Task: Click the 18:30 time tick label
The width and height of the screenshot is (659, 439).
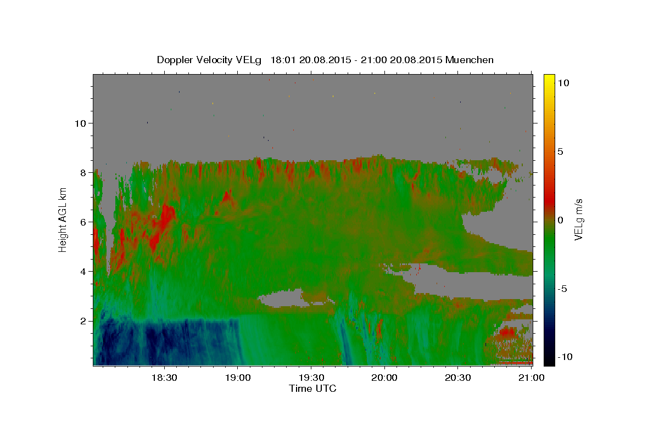Action: point(164,378)
